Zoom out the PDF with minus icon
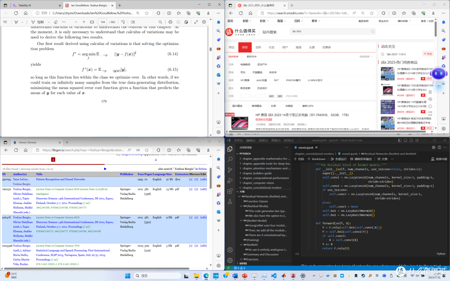This screenshot has height=281, width=450. click(76, 22)
